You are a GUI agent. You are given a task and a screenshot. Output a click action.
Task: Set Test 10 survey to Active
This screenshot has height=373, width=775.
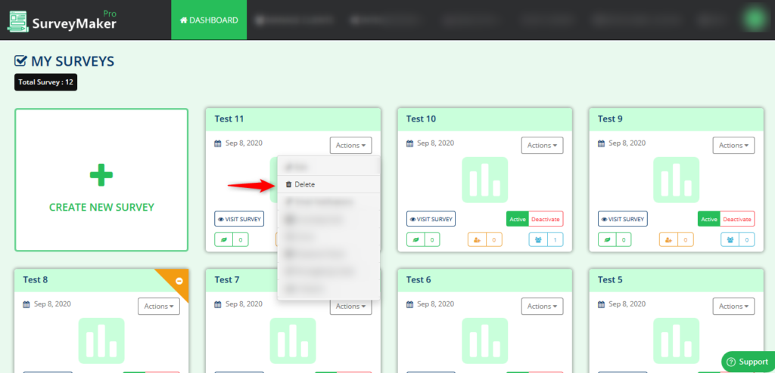[x=518, y=219]
